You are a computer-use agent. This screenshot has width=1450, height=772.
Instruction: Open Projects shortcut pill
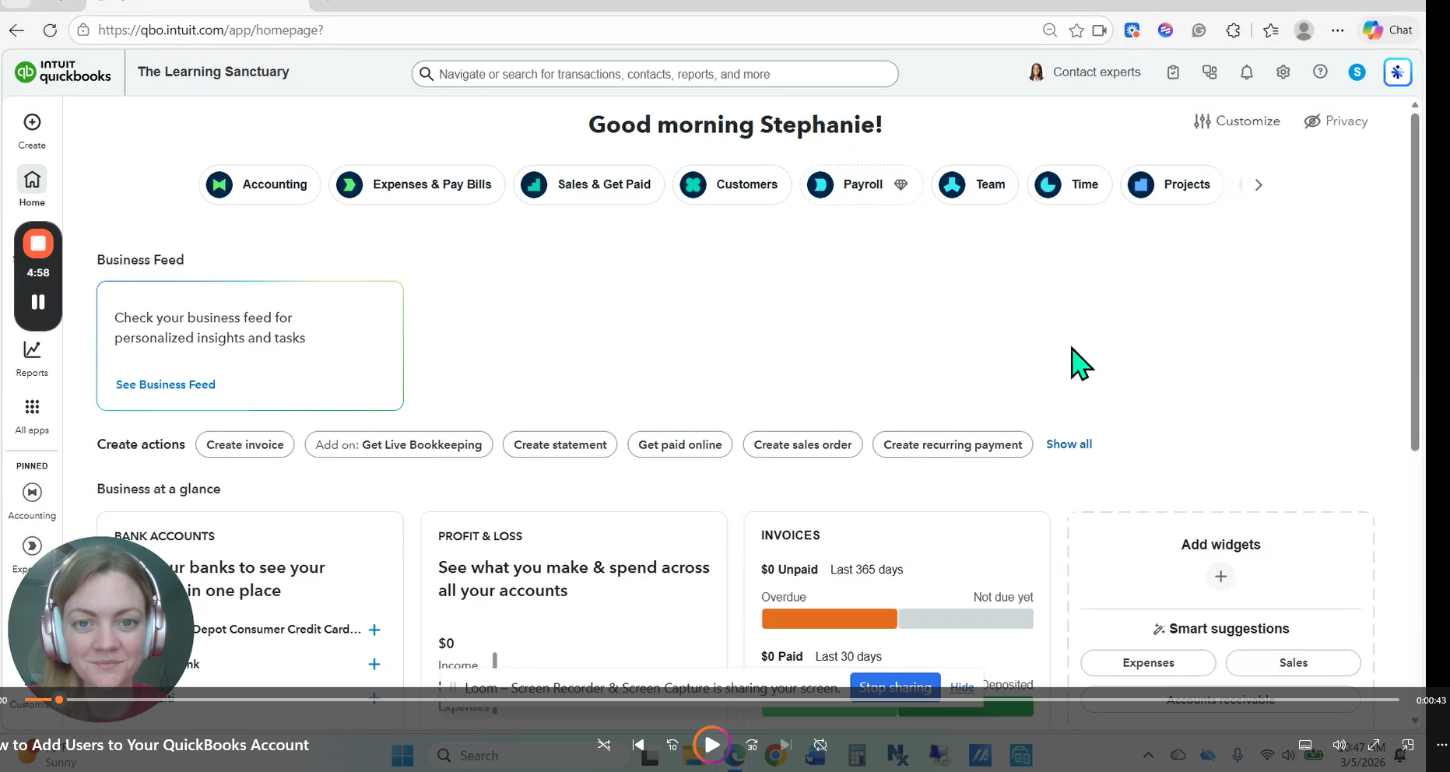coord(1171,184)
